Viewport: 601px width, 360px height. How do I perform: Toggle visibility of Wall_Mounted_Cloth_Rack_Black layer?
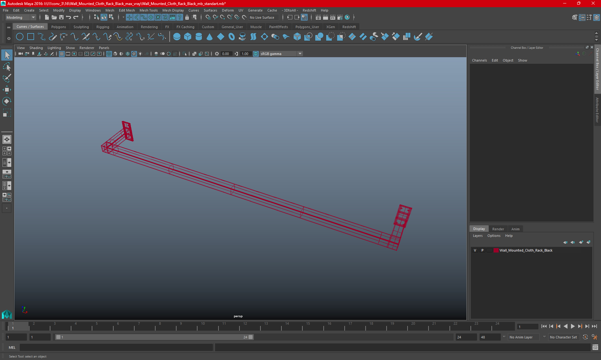click(x=475, y=250)
